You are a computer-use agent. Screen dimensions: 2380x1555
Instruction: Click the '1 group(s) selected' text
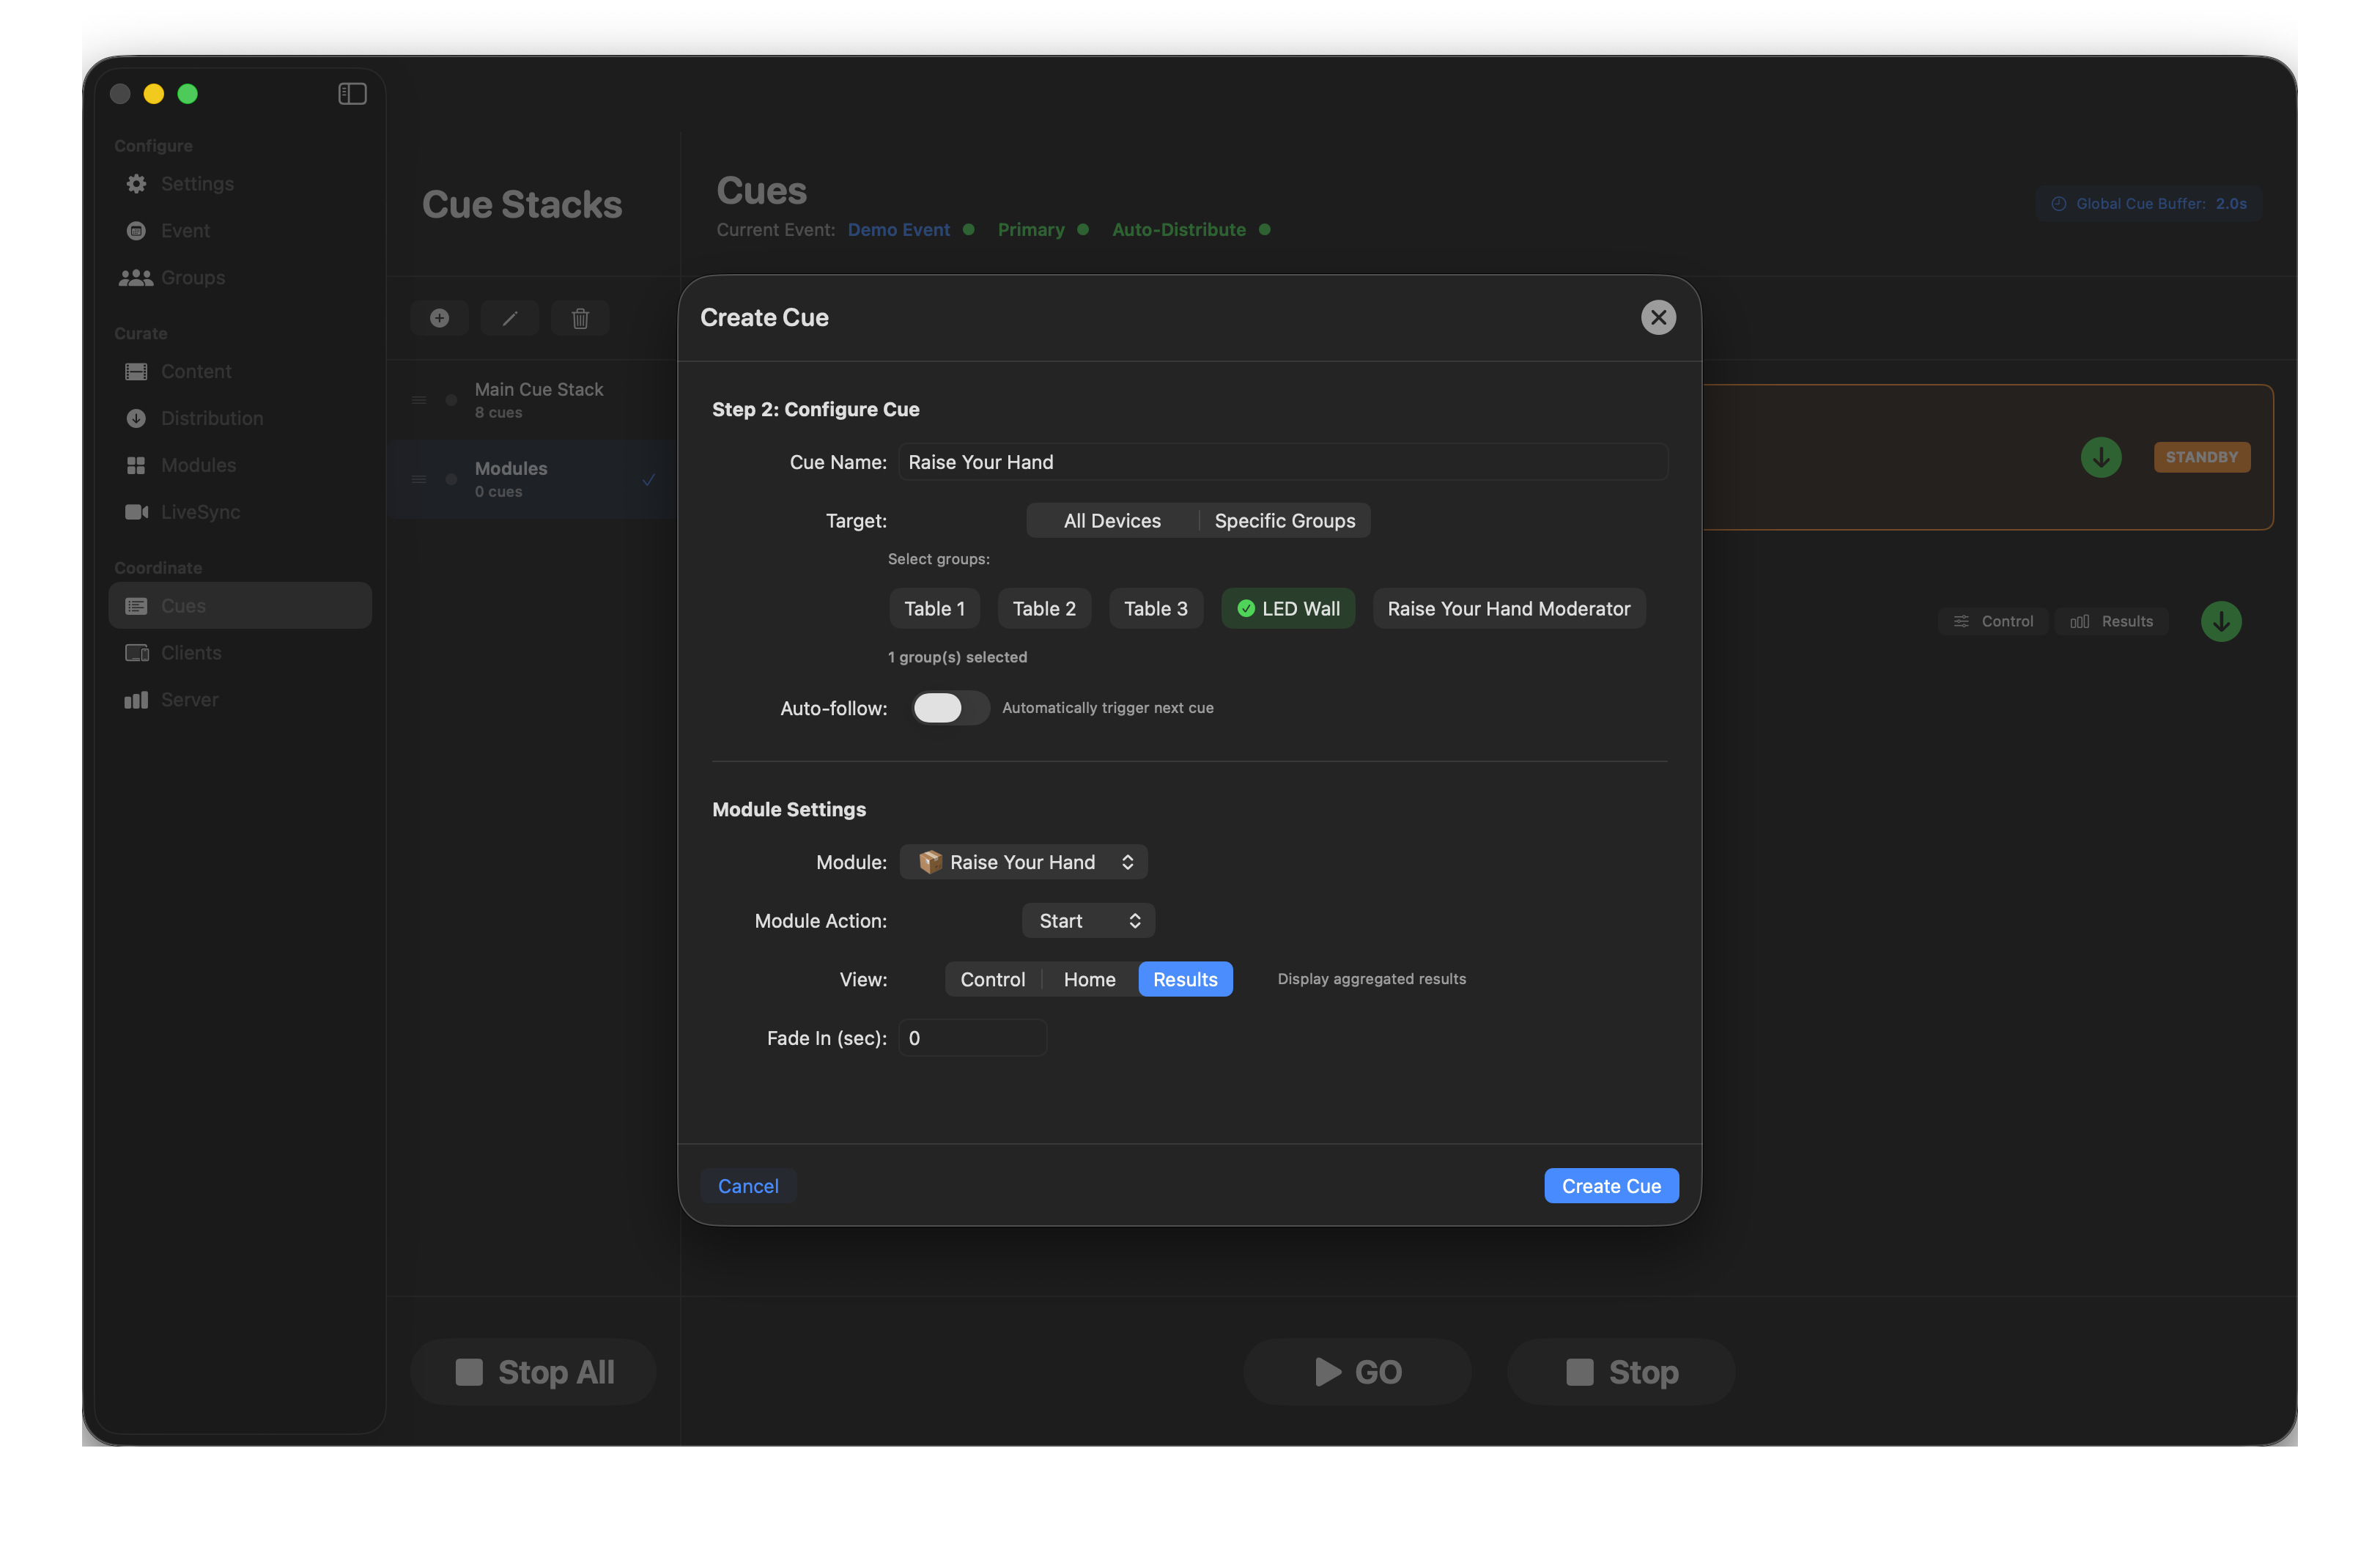[957, 658]
